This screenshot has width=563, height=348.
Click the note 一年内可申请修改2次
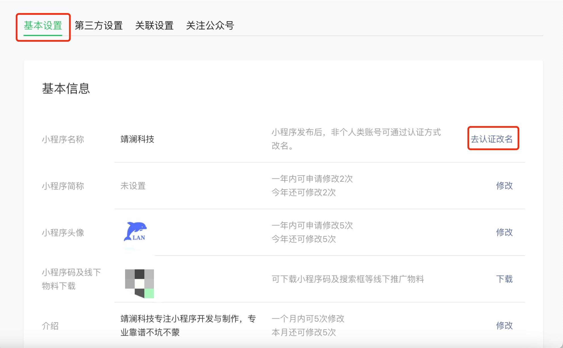point(312,179)
